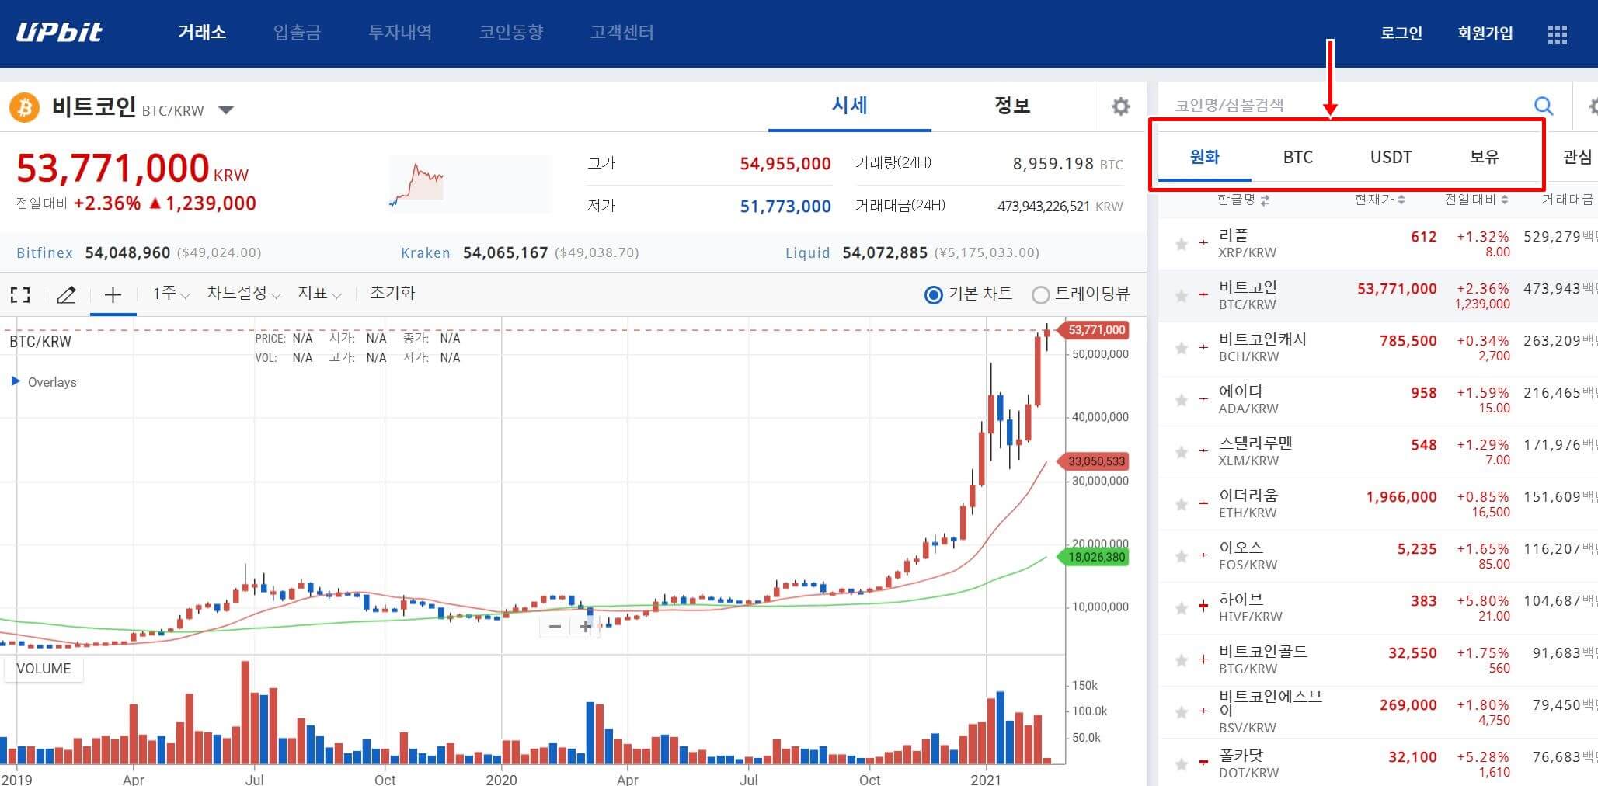Sort list by 전일대비
Screen dimensions: 1598x786
pyautogui.click(x=1476, y=200)
